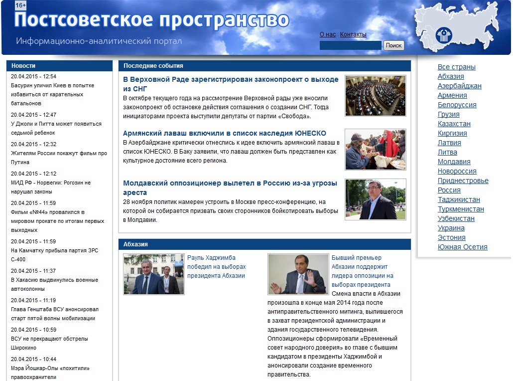Select 'Казахстан' in country list
Image resolution: width=513 pixels, height=381 pixels.
(x=454, y=124)
